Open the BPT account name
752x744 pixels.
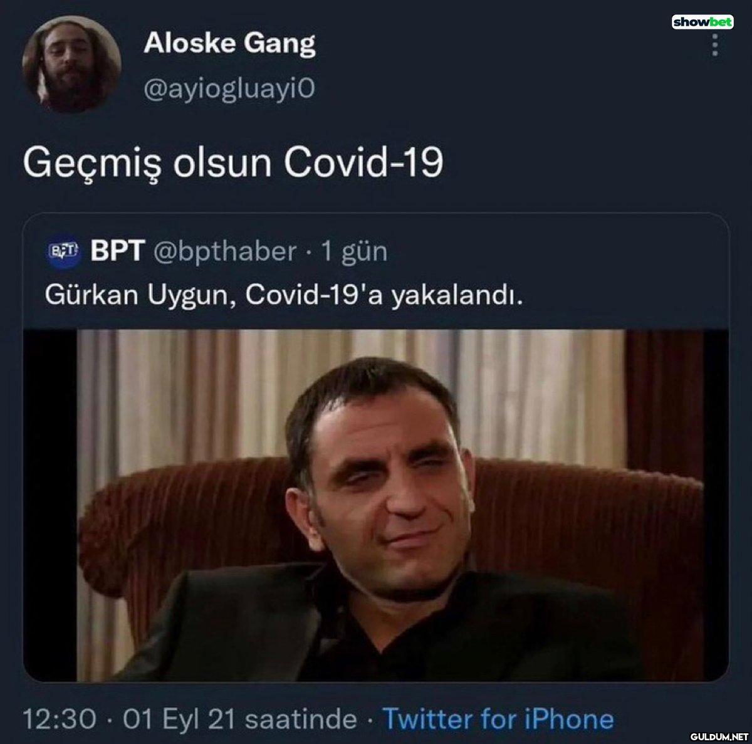coord(118,251)
